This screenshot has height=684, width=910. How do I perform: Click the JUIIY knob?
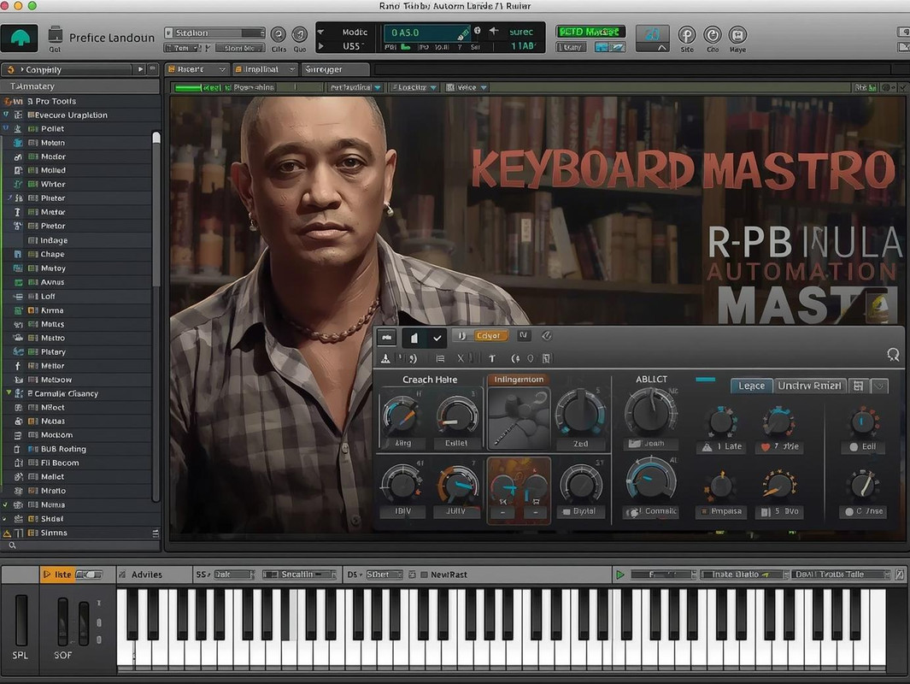pyautogui.click(x=459, y=484)
